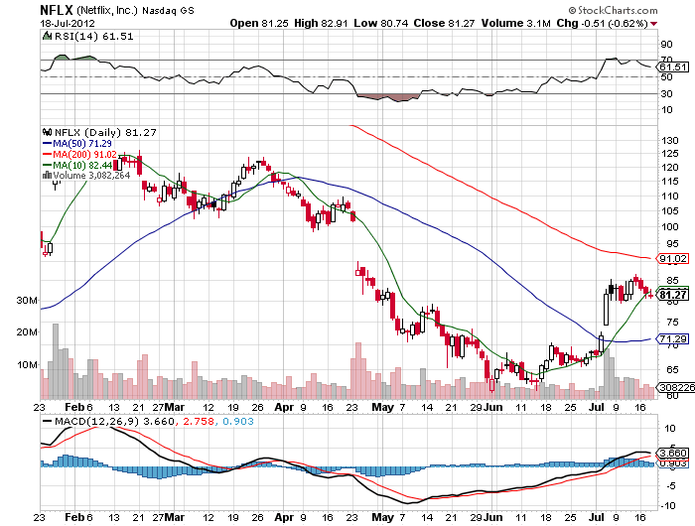Click the 'May' label on MACD date axis
The image size is (695, 526).
(x=383, y=517)
